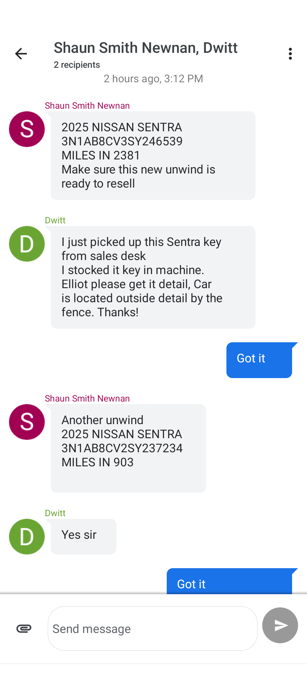Tap the Yes sir message bubble
307x682 pixels.
[83, 536]
